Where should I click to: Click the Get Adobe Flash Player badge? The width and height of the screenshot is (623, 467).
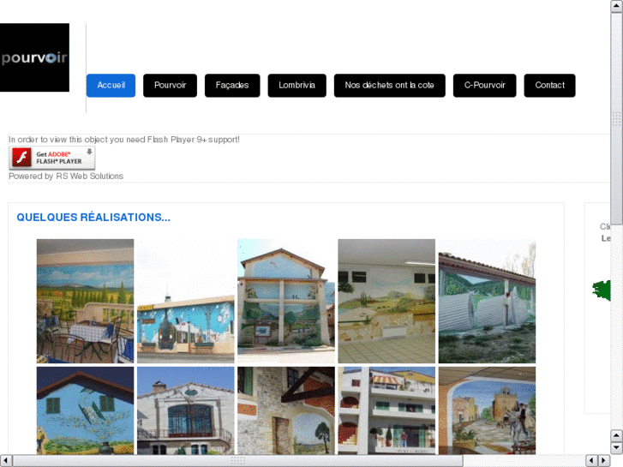(x=52, y=158)
